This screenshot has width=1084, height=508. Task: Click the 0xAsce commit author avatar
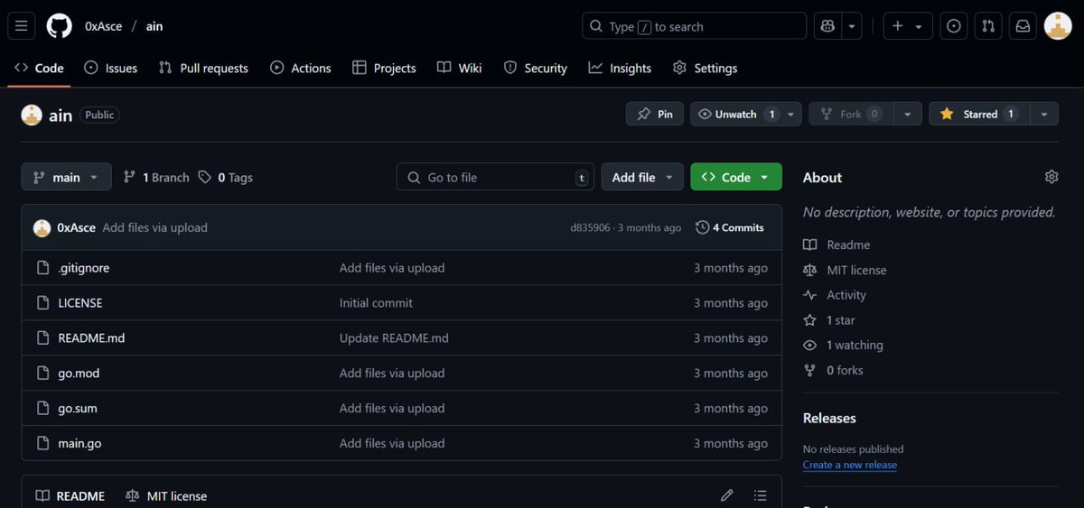pyautogui.click(x=42, y=227)
